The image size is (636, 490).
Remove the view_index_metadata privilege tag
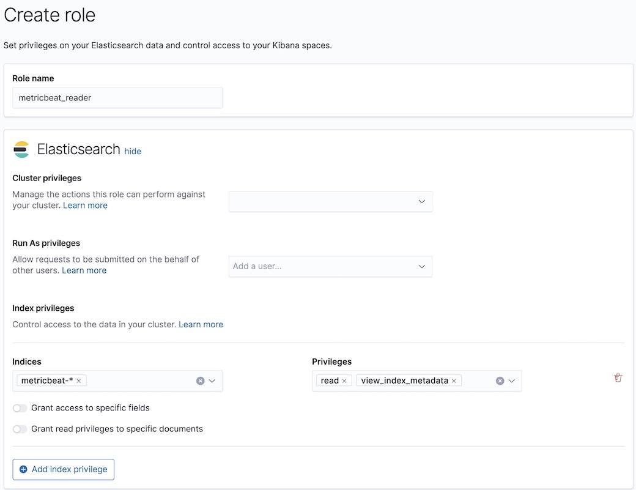[454, 380]
